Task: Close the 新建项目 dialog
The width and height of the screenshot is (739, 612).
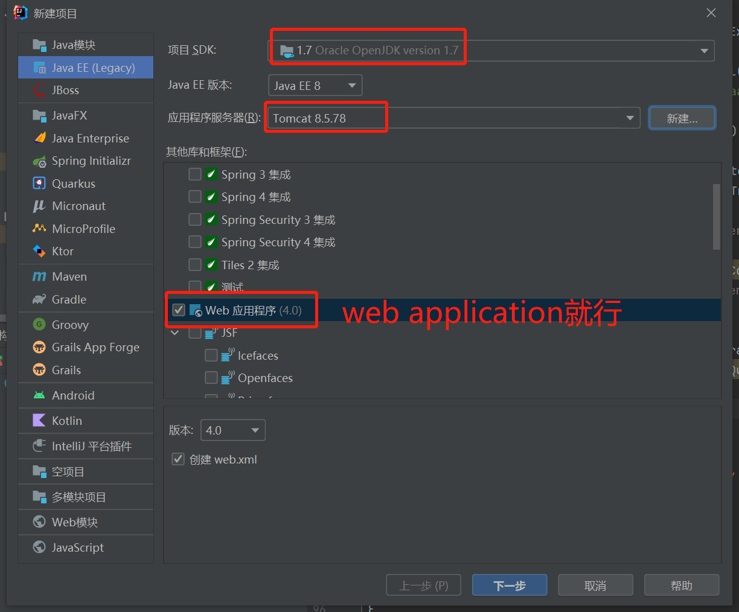Action: click(x=711, y=13)
